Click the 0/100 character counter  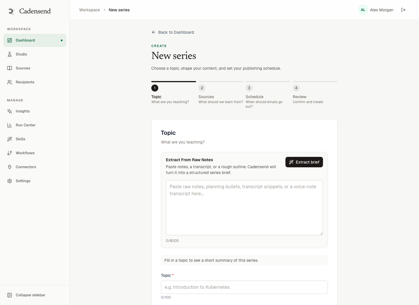[x=166, y=297]
